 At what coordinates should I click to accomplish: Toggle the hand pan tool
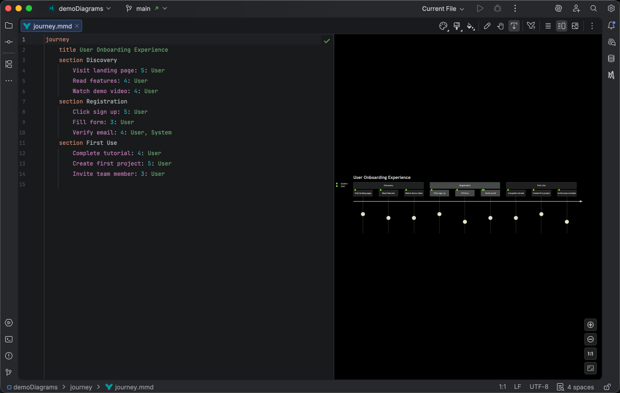pyautogui.click(x=501, y=26)
